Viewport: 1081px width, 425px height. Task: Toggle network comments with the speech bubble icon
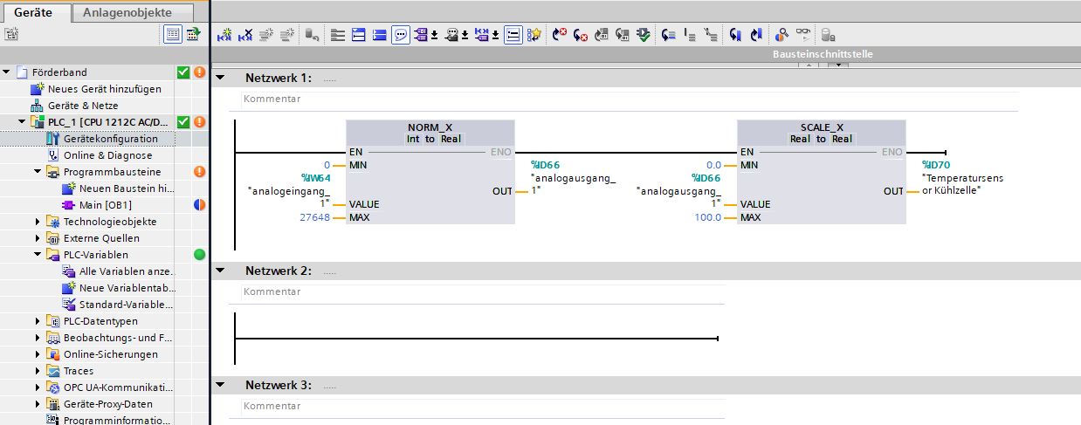pyautogui.click(x=401, y=35)
